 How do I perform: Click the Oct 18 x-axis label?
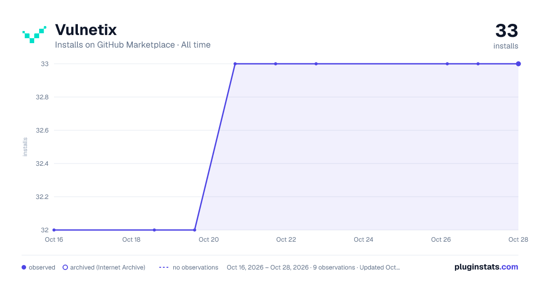click(131, 239)
